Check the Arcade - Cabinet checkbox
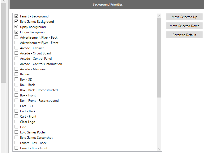The image size is (204, 153). pos(16,48)
